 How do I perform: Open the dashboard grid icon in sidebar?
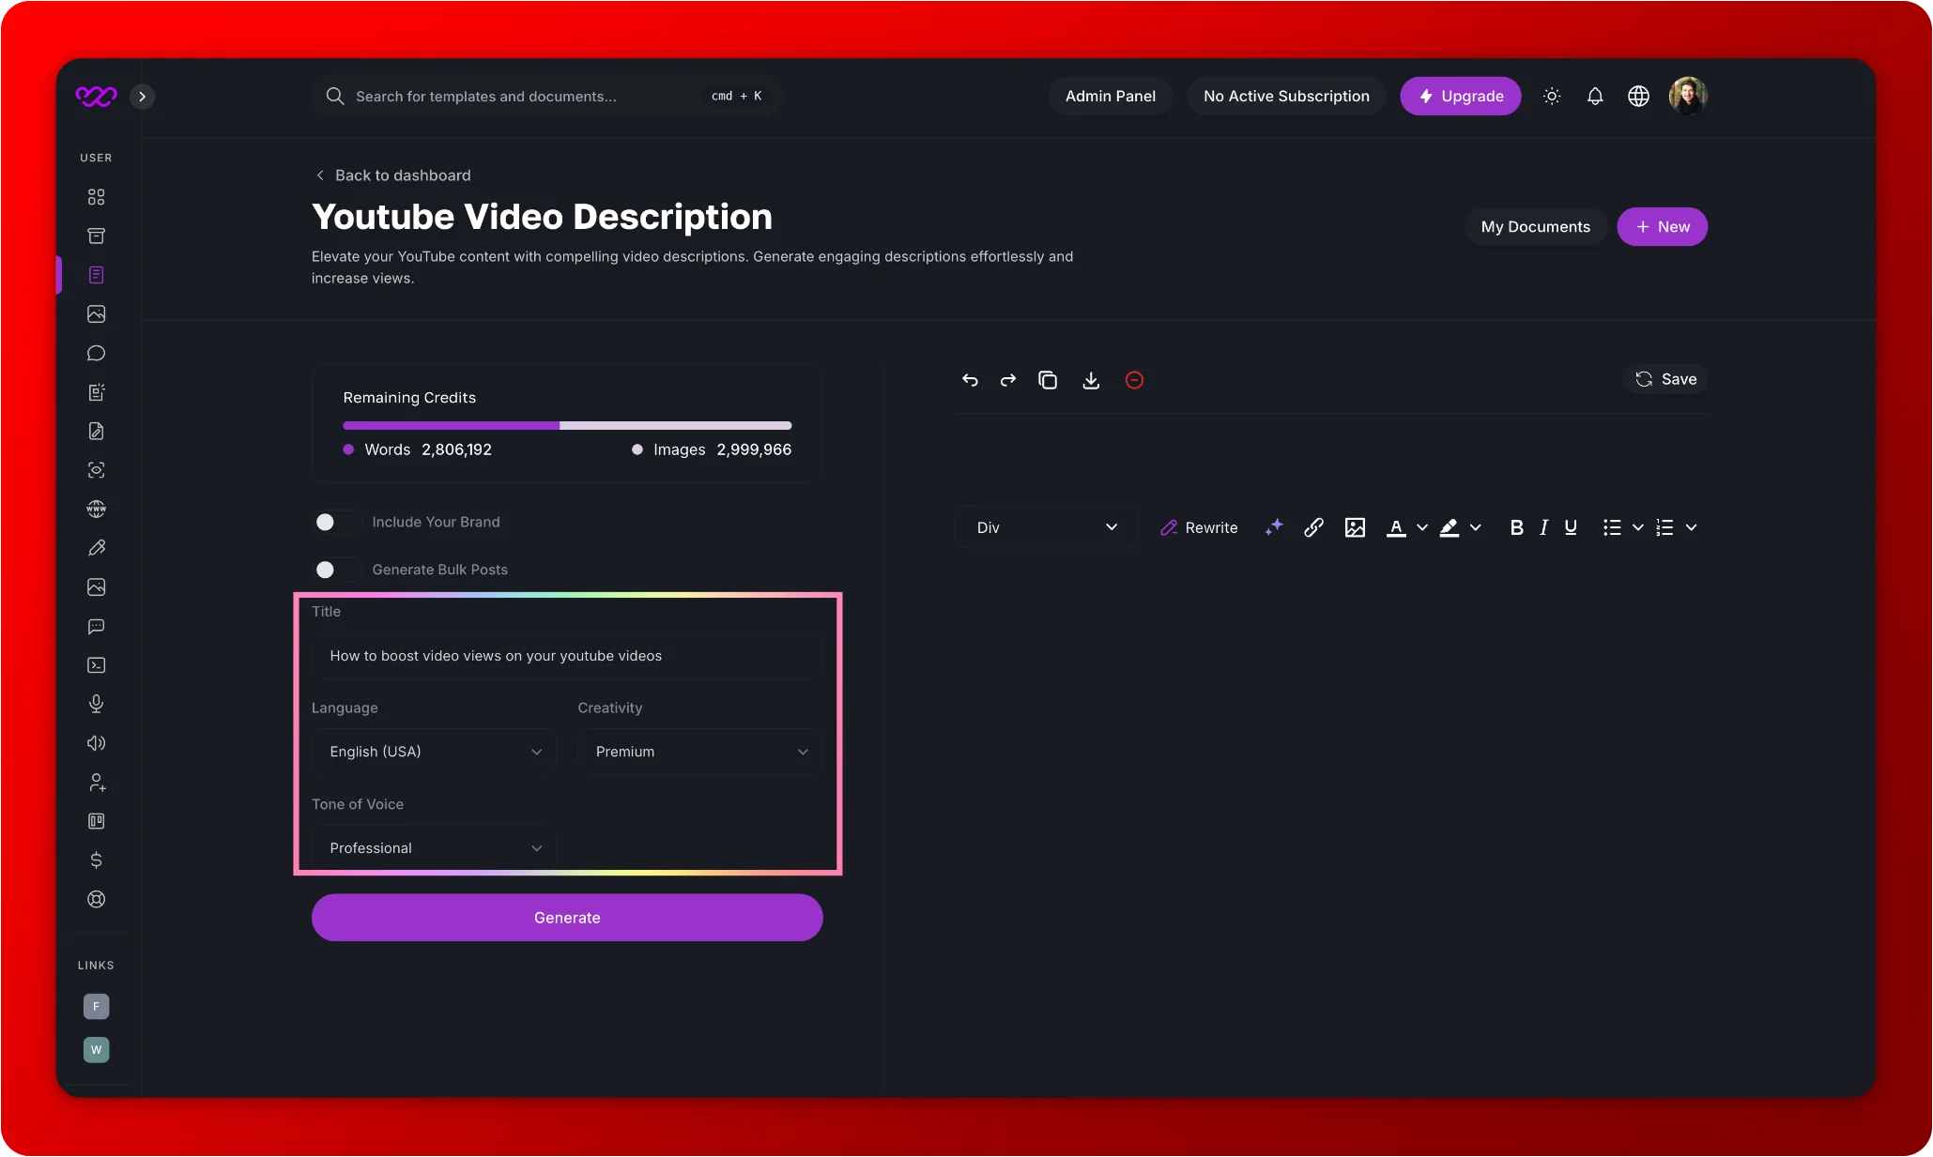tap(96, 197)
